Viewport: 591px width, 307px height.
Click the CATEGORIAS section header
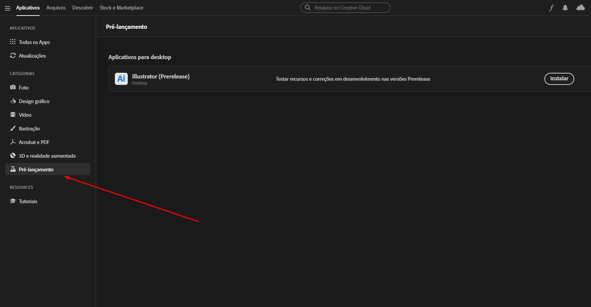22,74
